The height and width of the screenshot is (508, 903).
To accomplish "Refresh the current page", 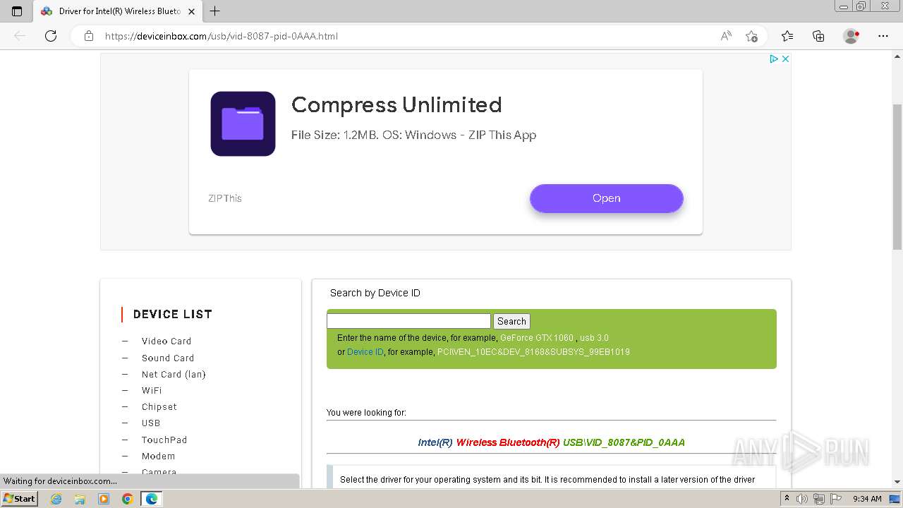I will 51,36.
